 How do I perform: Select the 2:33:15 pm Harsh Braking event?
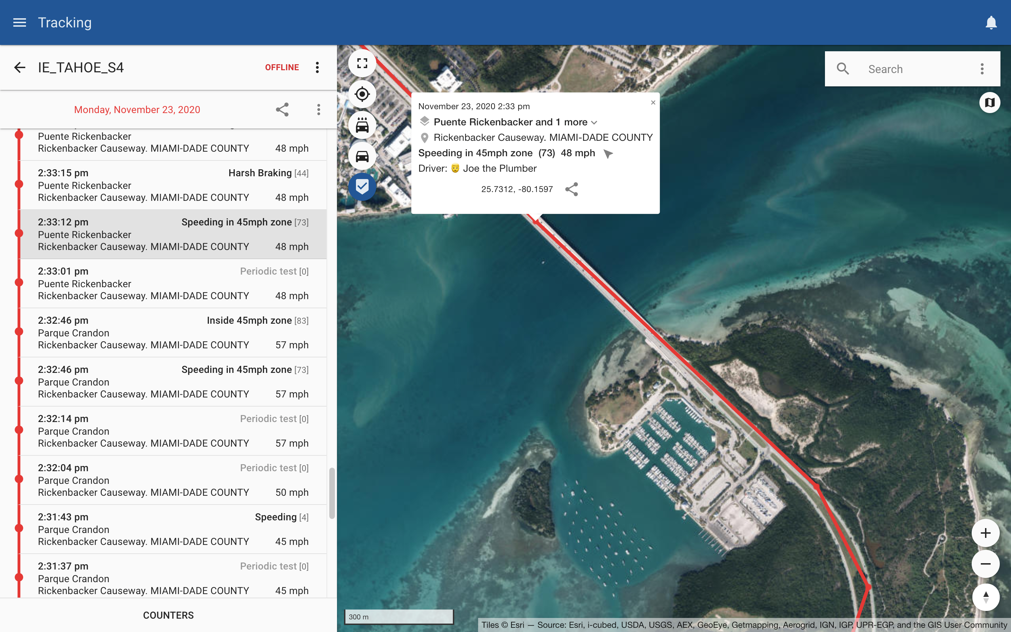173,185
